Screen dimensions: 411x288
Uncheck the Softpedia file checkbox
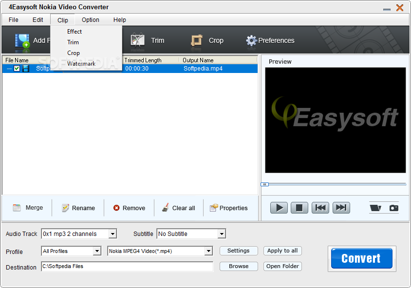pos(17,69)
